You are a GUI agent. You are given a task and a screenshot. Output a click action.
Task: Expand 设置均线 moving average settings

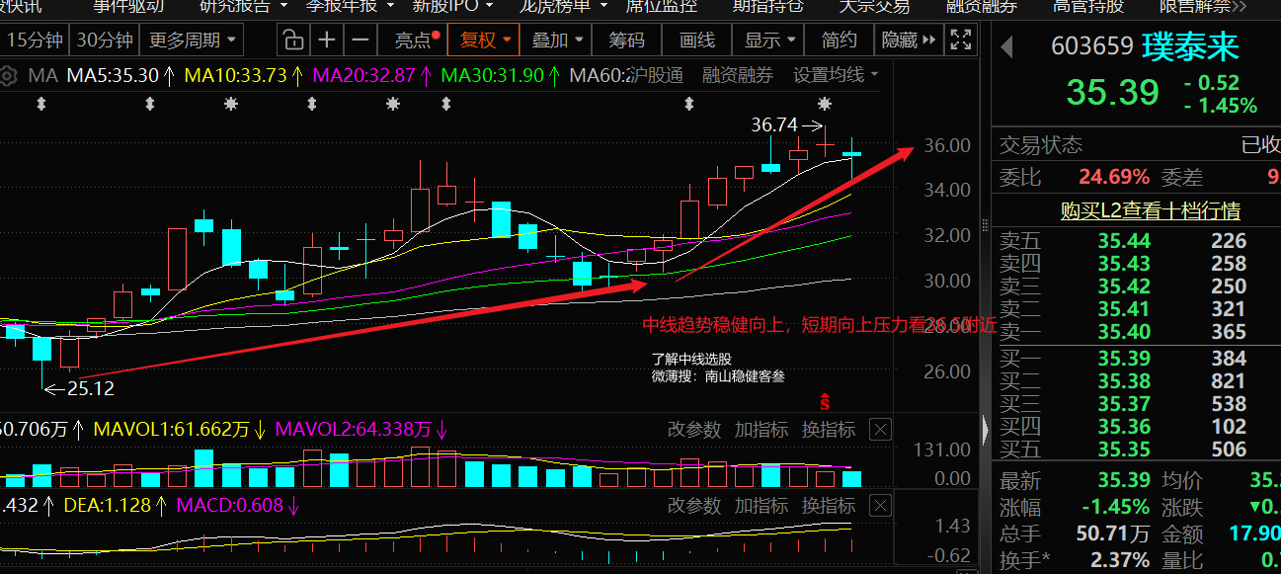[x=836, y=75]
